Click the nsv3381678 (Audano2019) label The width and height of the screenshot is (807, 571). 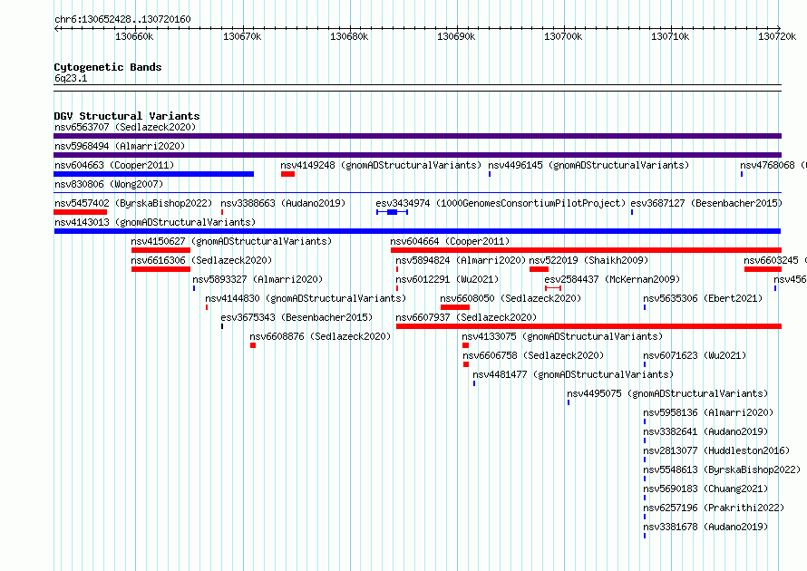pyautogui.click(x=705, y=527)
